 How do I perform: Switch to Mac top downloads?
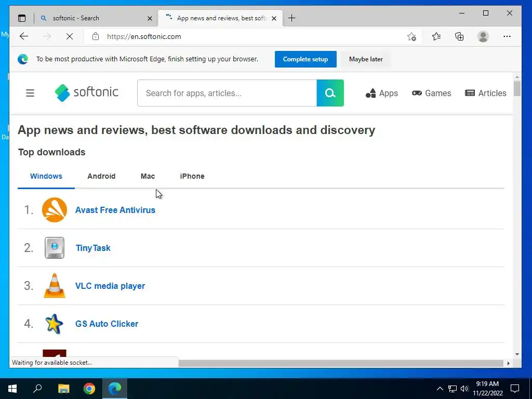(x=148, y=176)
